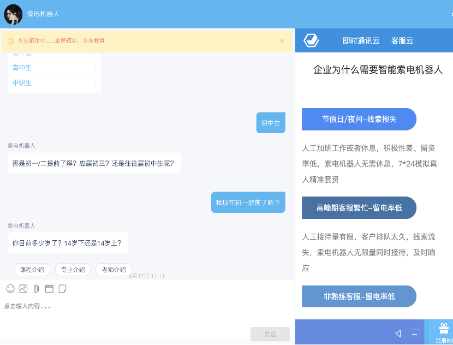Image resolution: width=453 pixels, height=345 pixels.
Task: Click the note icon in chat toolbar
Action: [62, 288]
